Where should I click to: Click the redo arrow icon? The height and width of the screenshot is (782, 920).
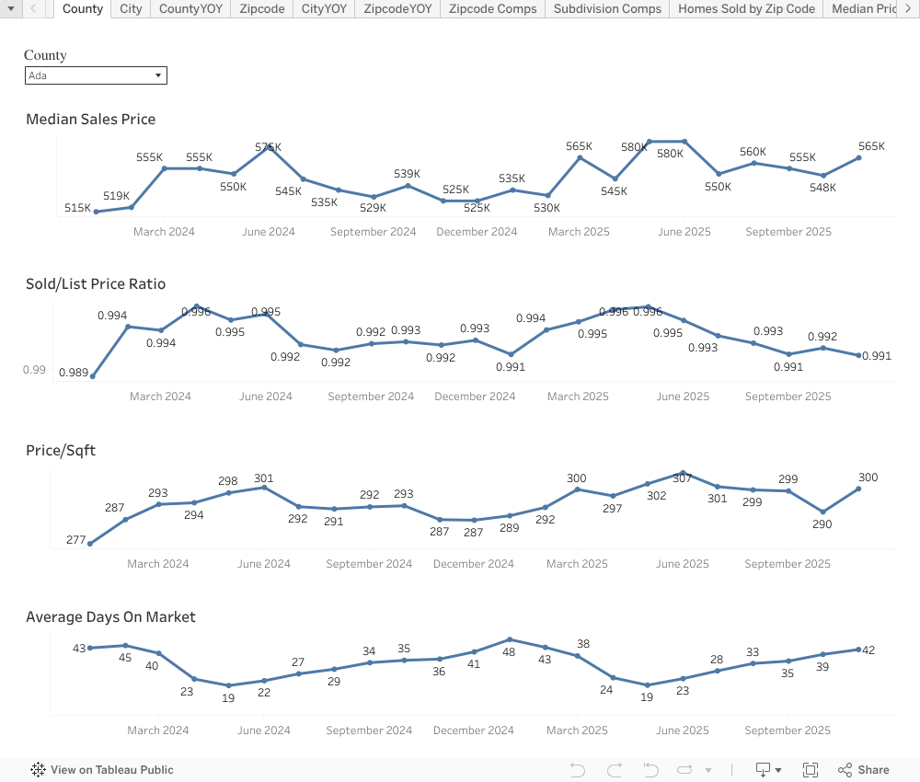pyautogui.click(x=615, y=770)
